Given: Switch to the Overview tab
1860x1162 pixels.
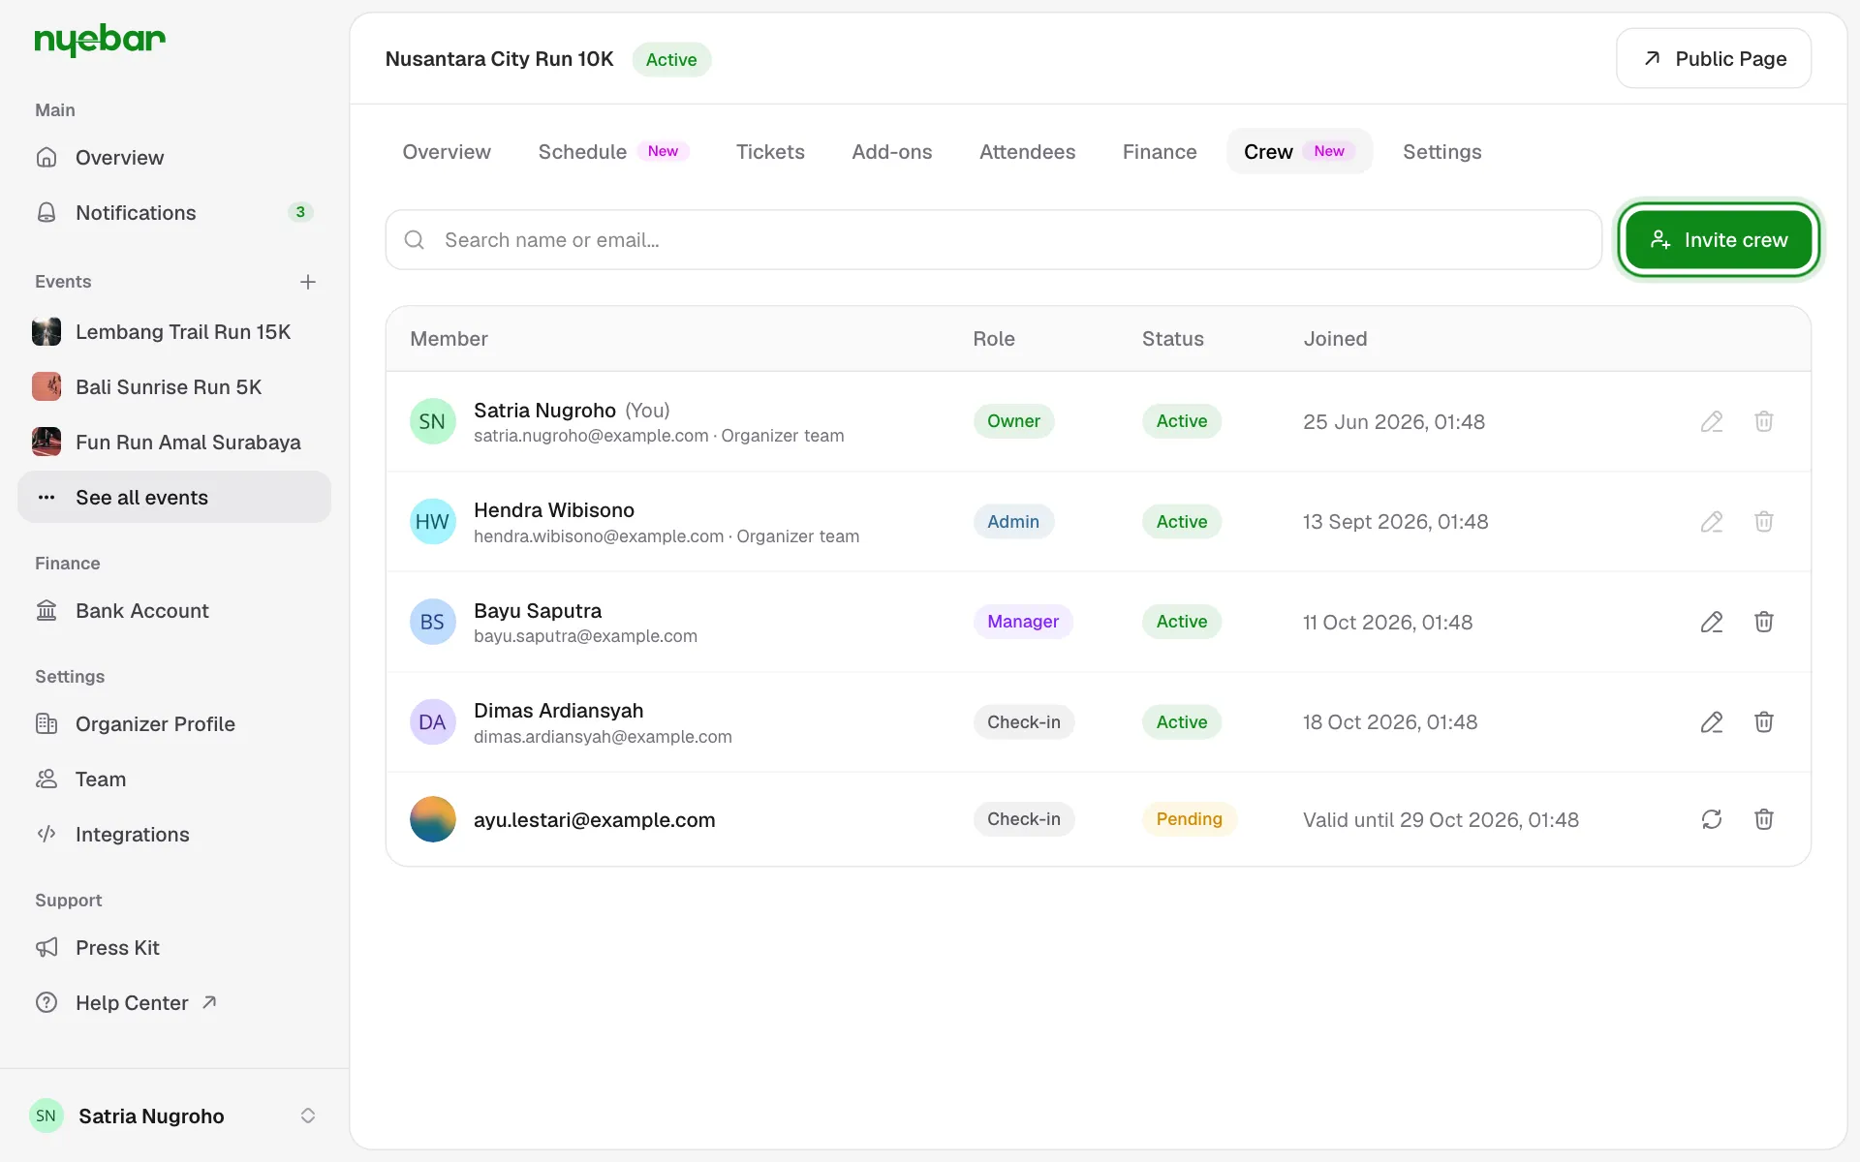Looking at the screenshot, I should point(447,152).
